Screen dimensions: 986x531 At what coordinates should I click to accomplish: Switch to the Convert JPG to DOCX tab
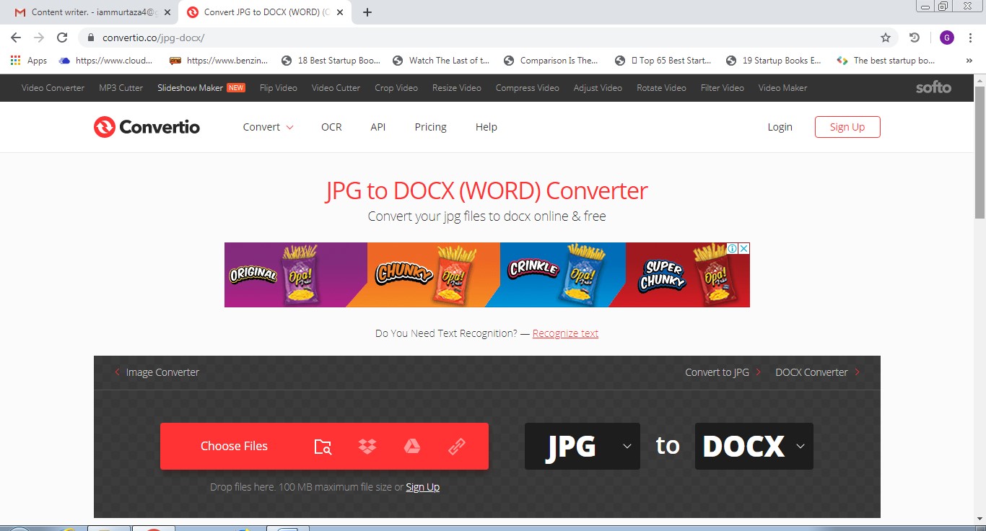[265, 12]
